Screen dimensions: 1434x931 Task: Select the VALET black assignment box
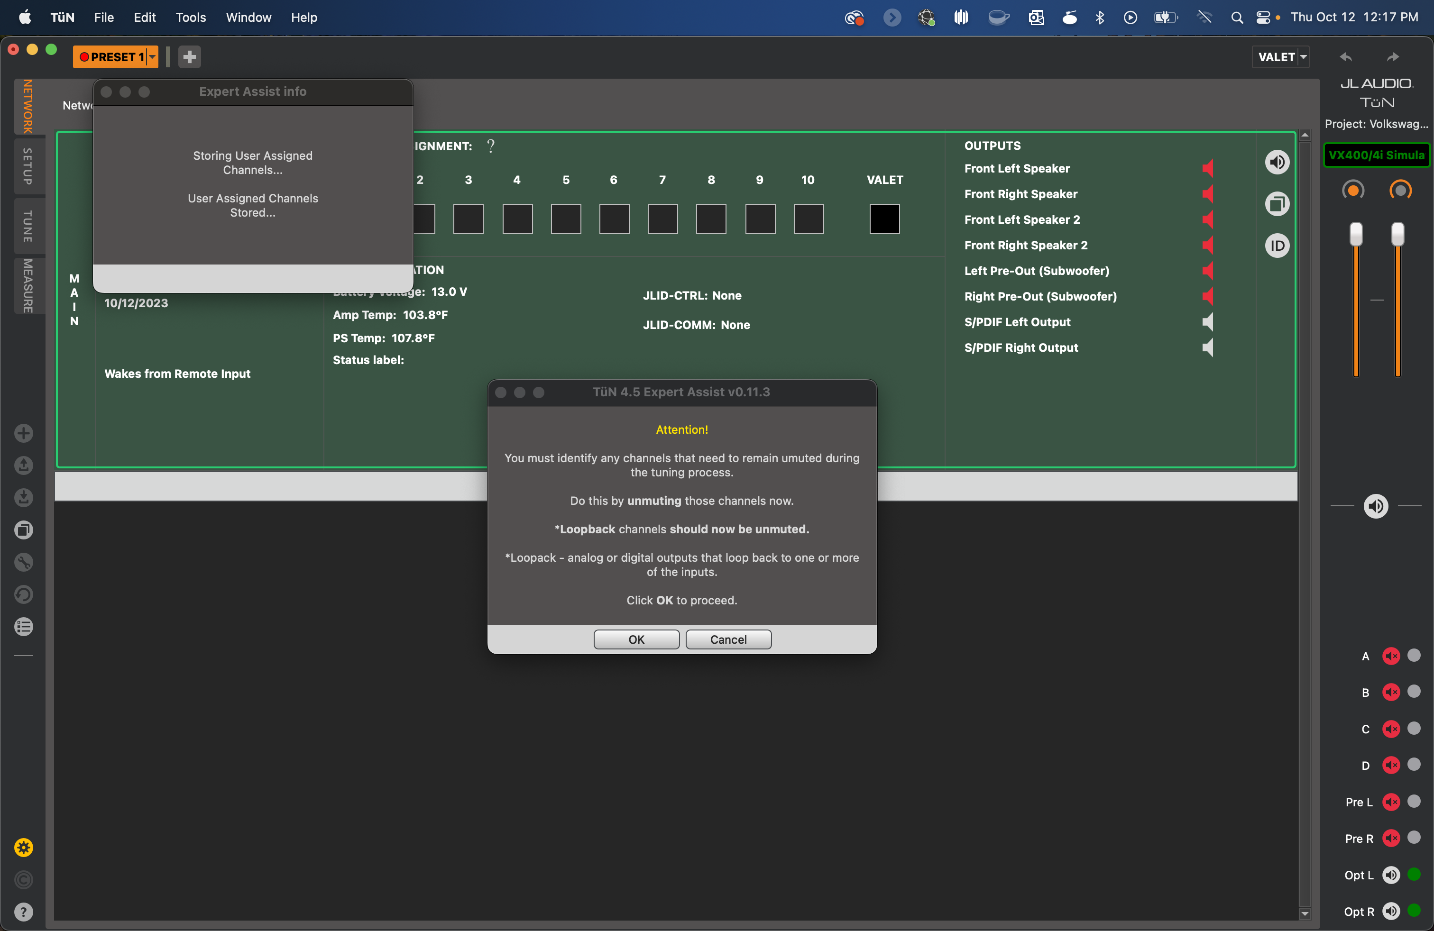884,219
